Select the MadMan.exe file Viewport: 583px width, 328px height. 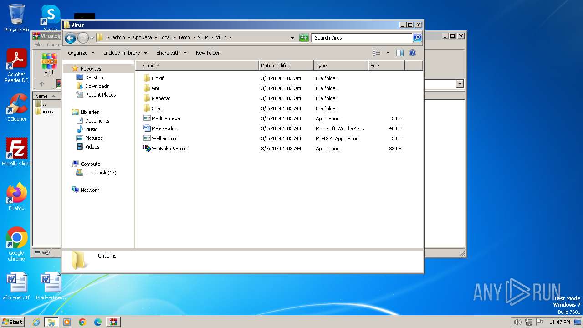[166, 118]
